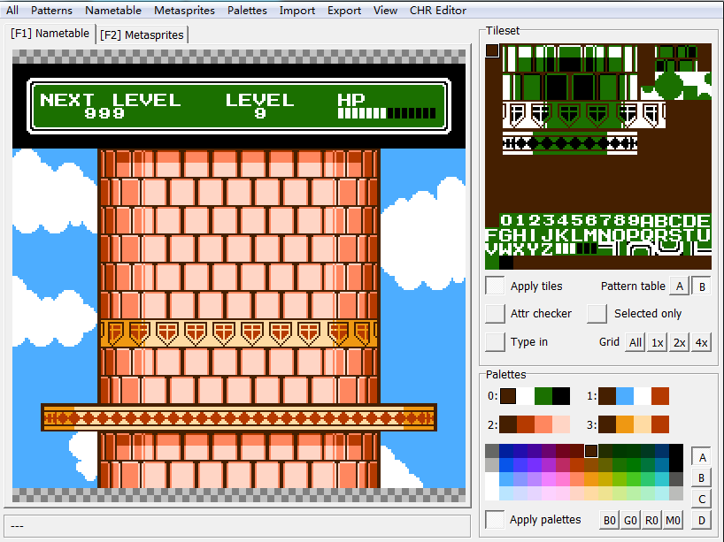This screenshot has width=724, height=542.
Task: Select the pale yellow color in palette 3
Action: [643, 424]
